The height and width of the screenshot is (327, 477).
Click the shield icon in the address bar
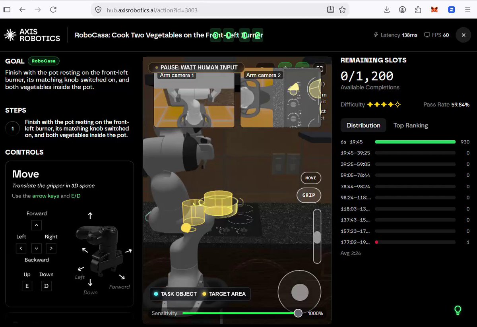click(99, 10)
